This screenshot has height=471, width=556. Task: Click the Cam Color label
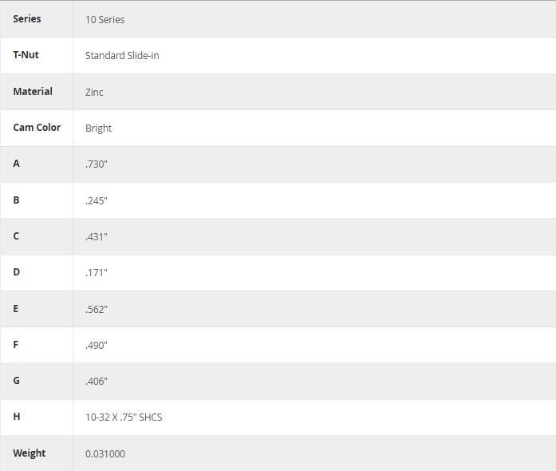(x=37, y=128)
